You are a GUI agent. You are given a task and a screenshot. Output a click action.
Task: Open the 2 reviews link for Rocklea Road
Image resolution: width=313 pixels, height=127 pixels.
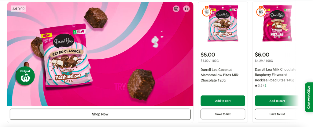click(266, 86)
